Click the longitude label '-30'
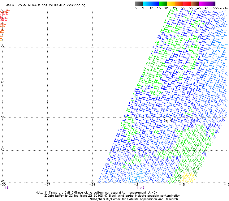Screen dimensions: 229x201 [x=3, y=185]
